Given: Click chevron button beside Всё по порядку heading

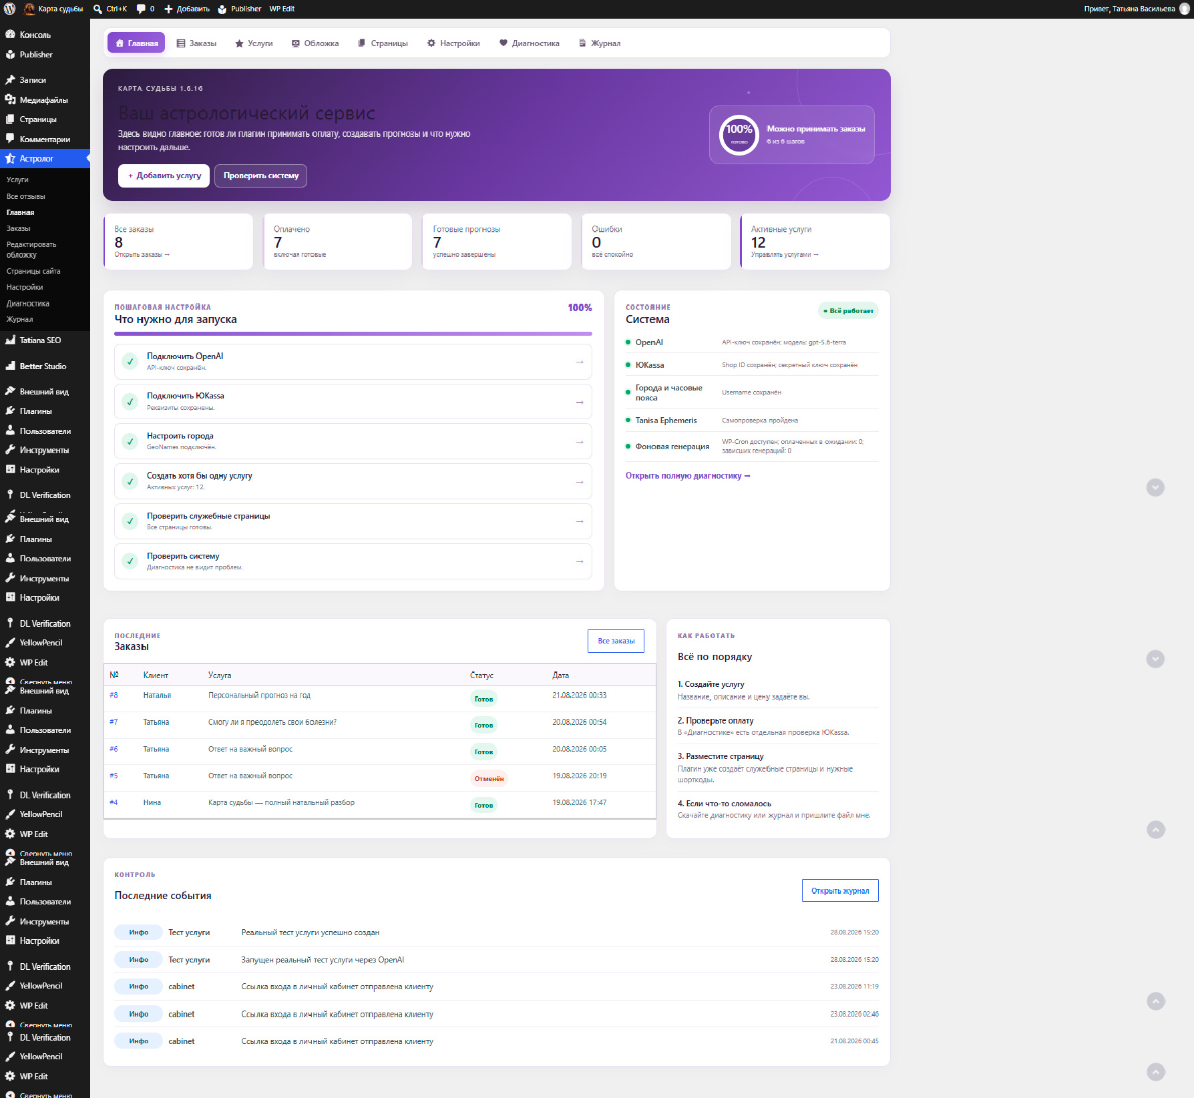Looking at the screenshot, I should coord(1155,659).
